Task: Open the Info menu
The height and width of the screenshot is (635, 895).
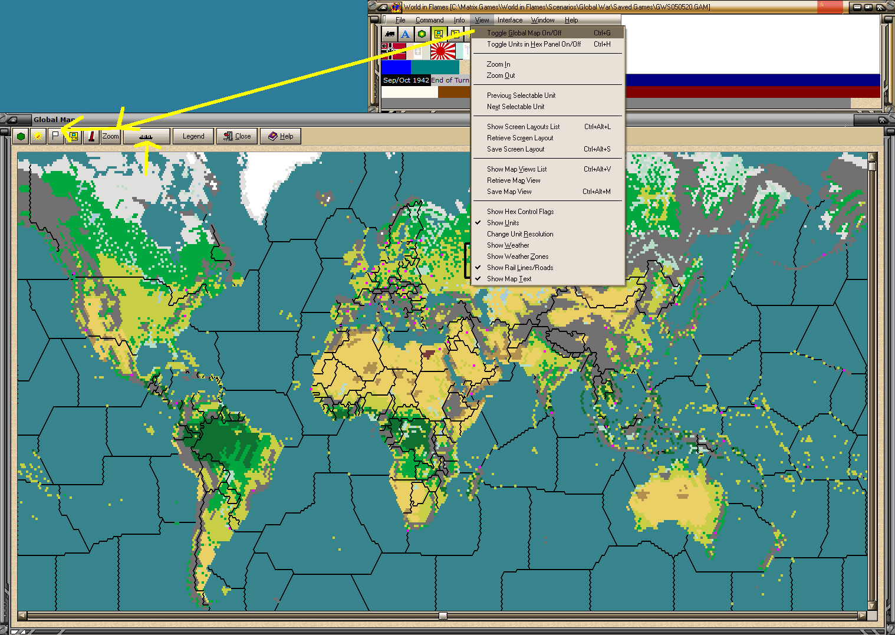Action: [x=459, y=20]
